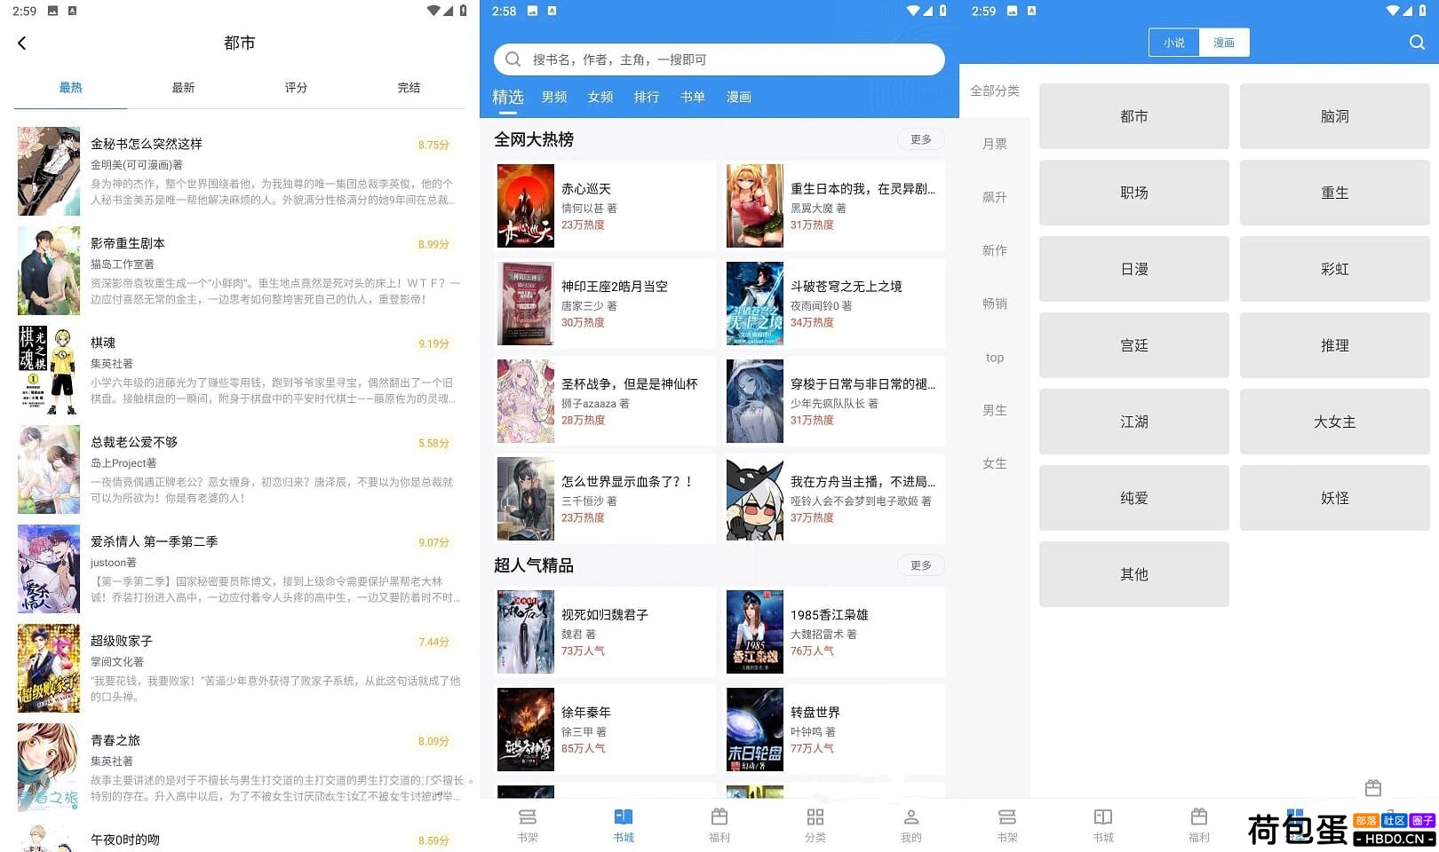This screenshot has height=852, width=1439.
Task: Select 月票 in sidebar
Action: (995, 144)
